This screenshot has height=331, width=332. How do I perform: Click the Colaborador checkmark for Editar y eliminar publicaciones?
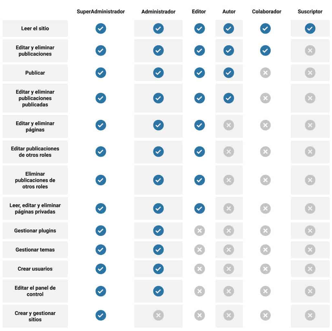[x=265, y=50]
